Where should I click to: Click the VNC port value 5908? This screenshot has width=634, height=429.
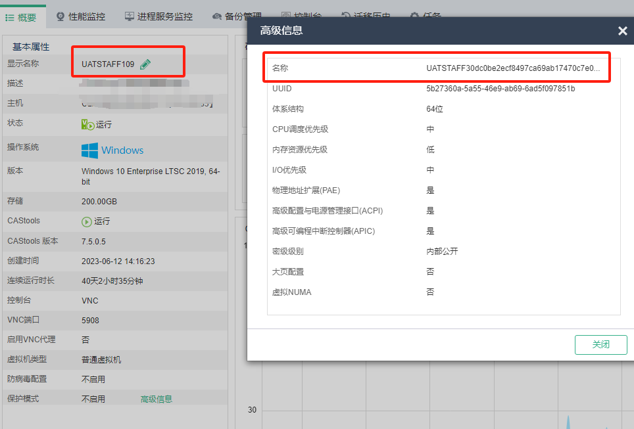tap(90, 321)
